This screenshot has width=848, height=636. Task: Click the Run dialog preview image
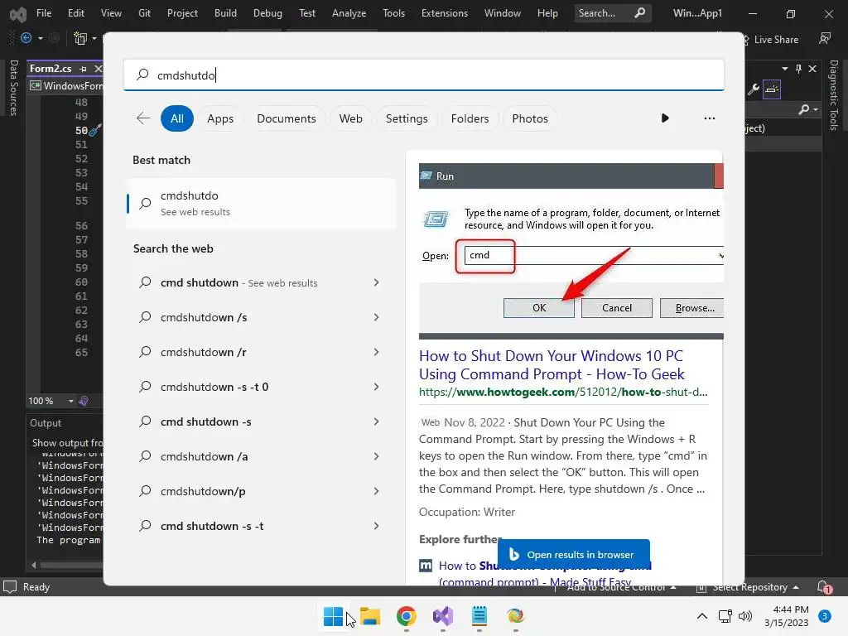click(571, 251)
